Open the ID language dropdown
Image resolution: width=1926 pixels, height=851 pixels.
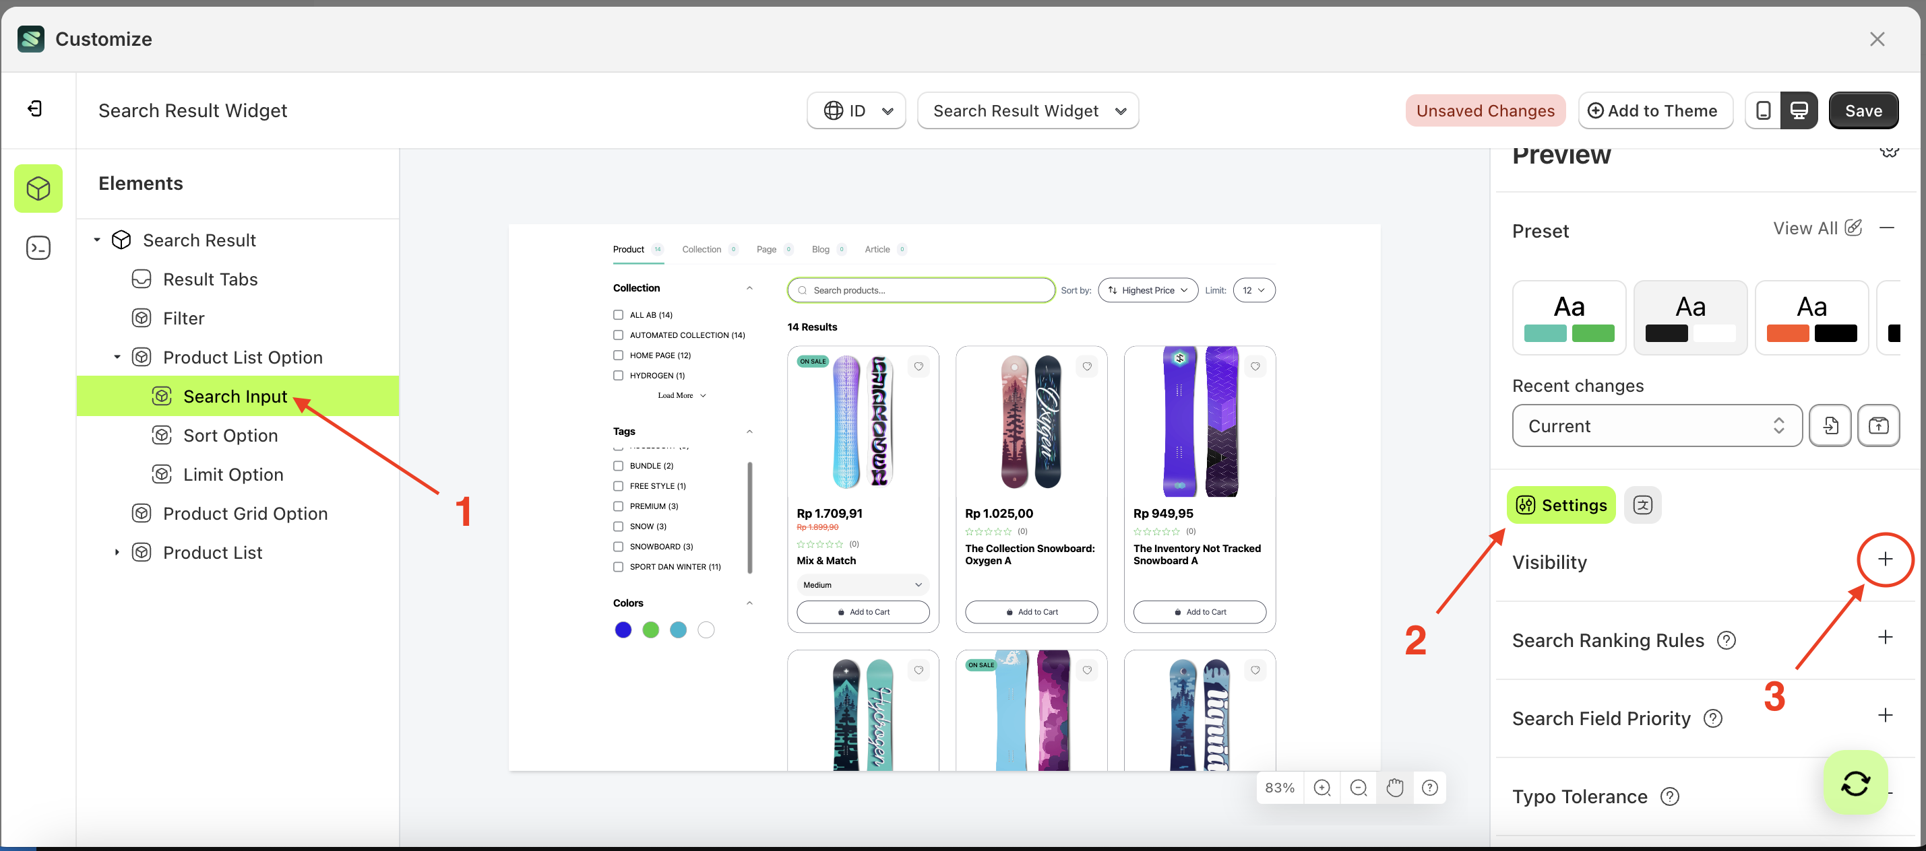click(x=856, y=110)
